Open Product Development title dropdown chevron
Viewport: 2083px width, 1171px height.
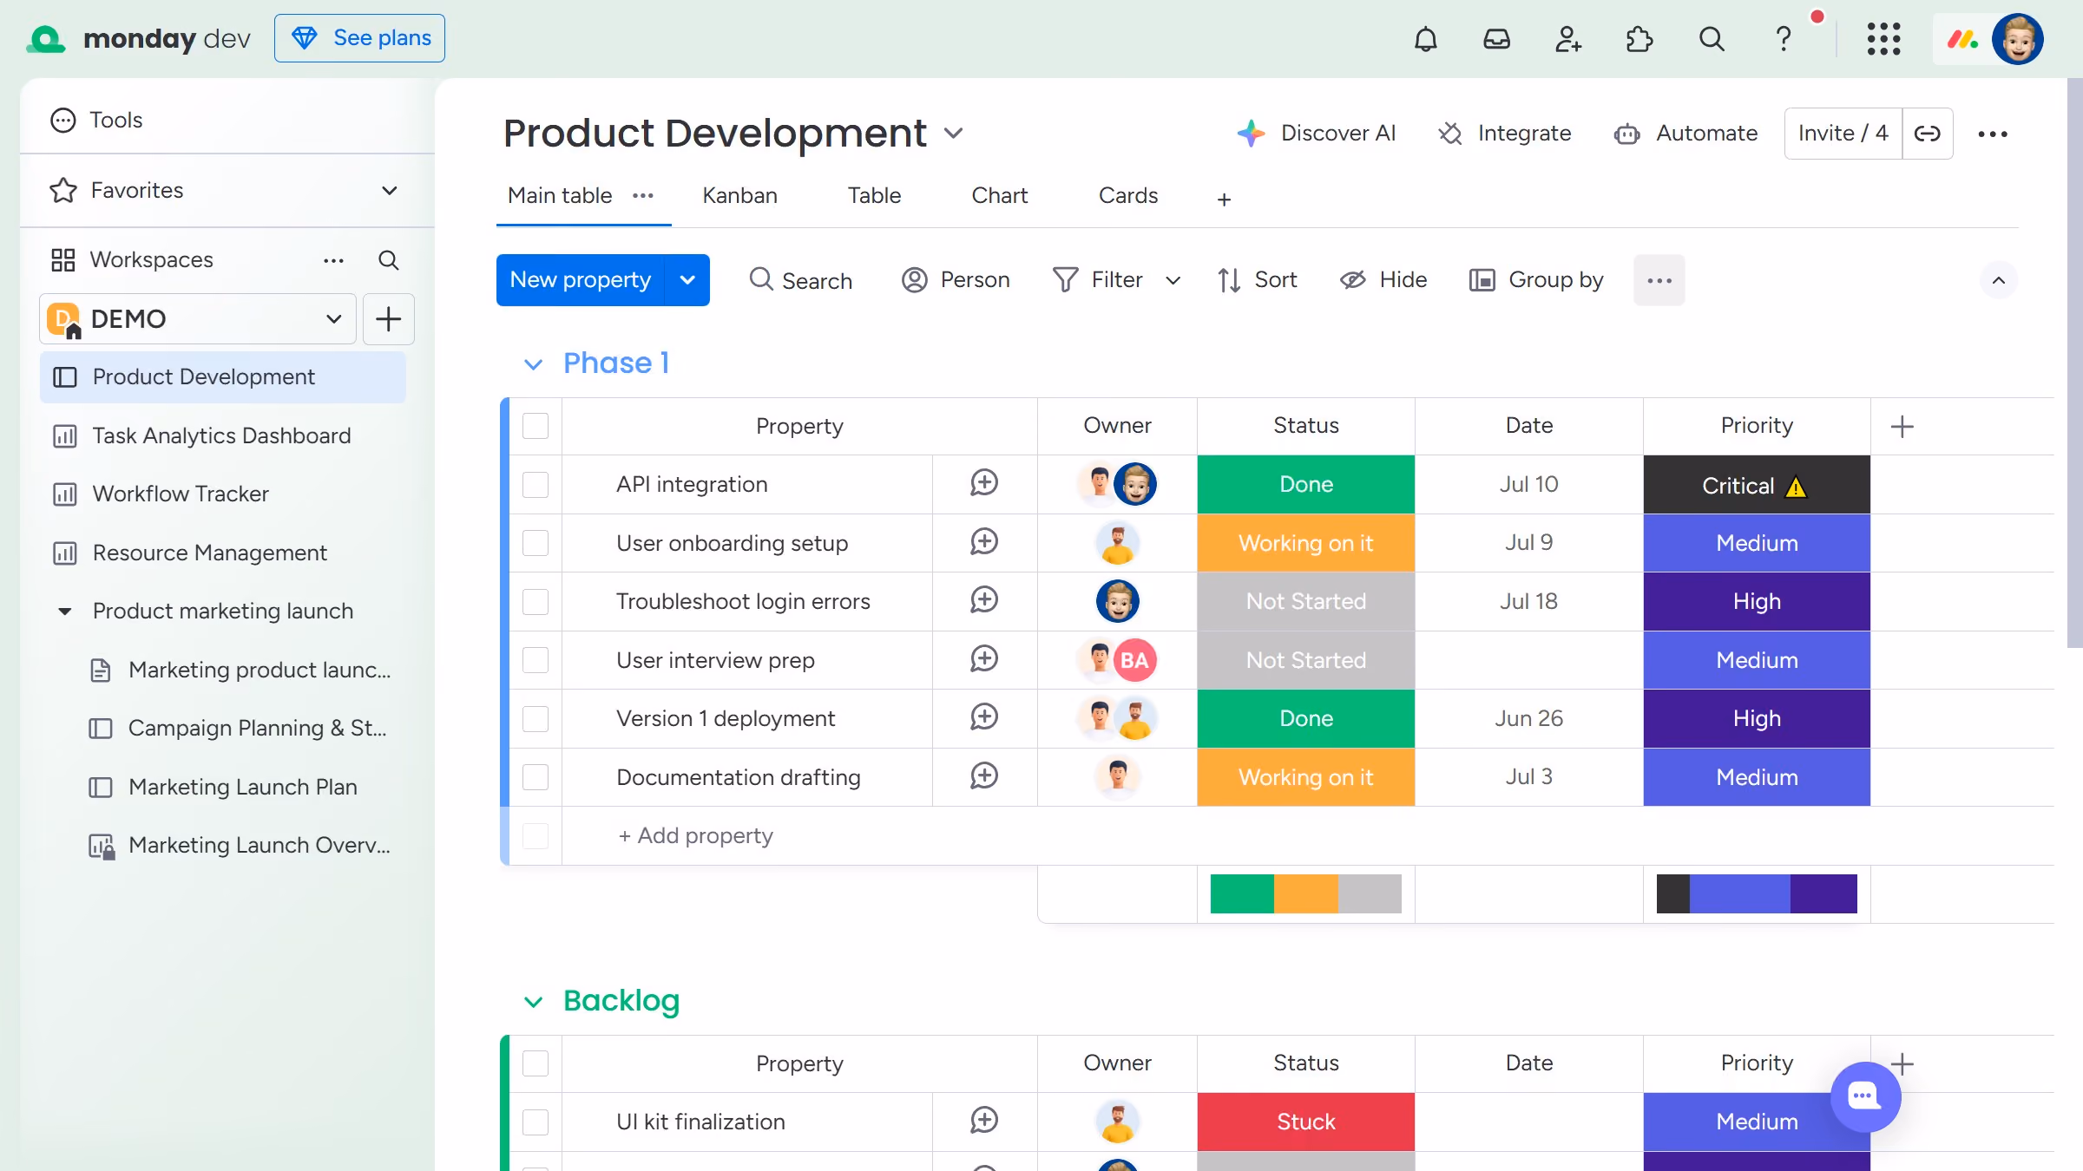953,134
